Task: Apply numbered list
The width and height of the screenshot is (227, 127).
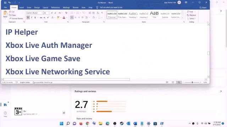Action: [x=78, y=13]
